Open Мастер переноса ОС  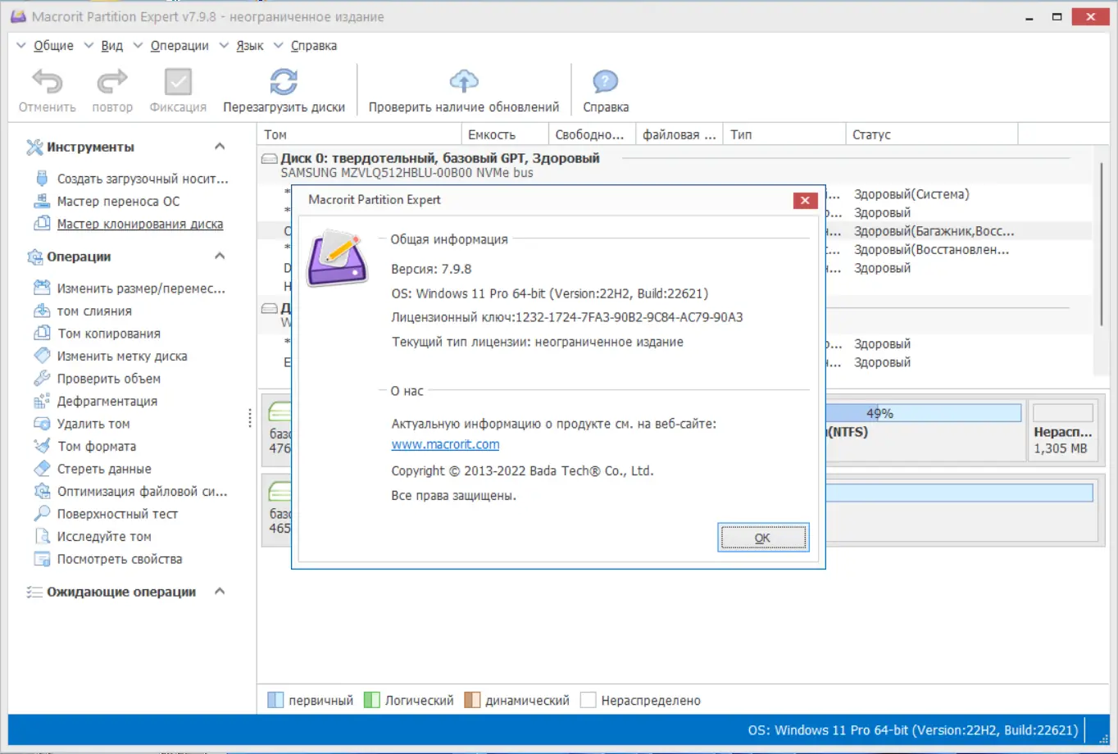pos(116,201)
